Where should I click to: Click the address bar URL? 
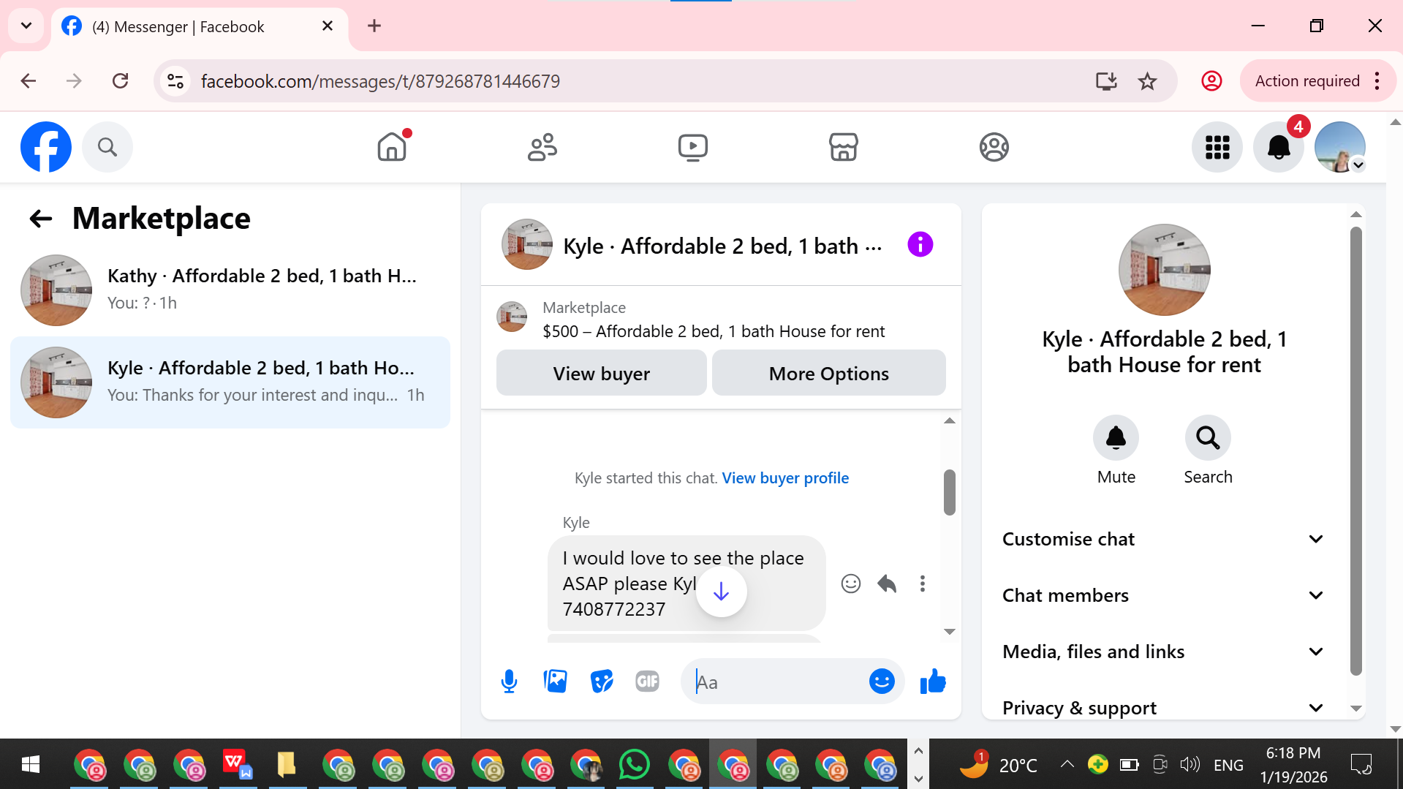[380, 81]
